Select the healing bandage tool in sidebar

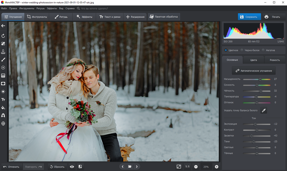coord(3,44)
